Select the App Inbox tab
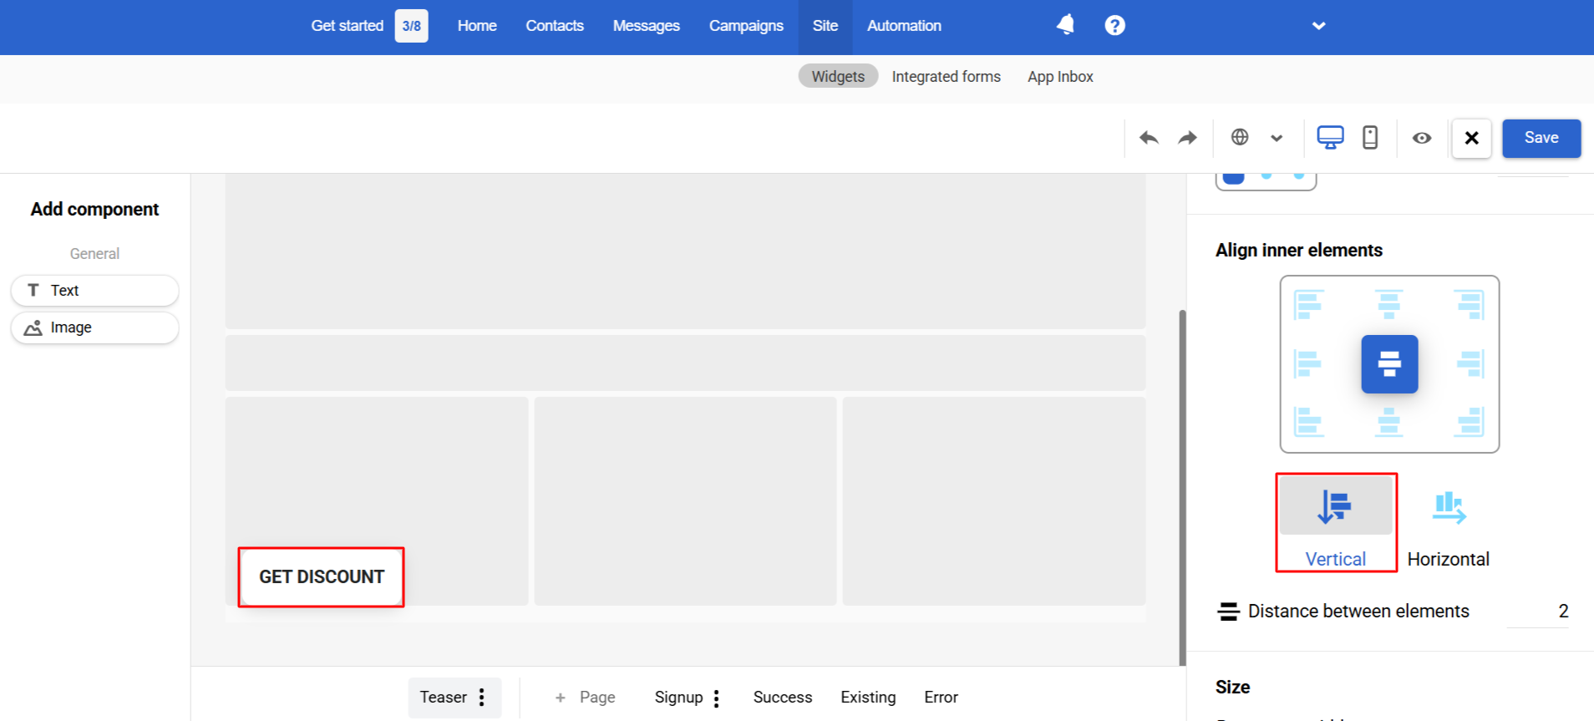This screenshot has height=721, width=1594. pyautogui.click(x=1060, y=77)
